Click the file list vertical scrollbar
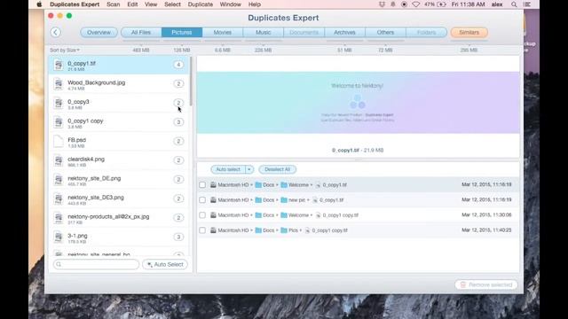This screenshot has width=568, height=319. (191, 82)
